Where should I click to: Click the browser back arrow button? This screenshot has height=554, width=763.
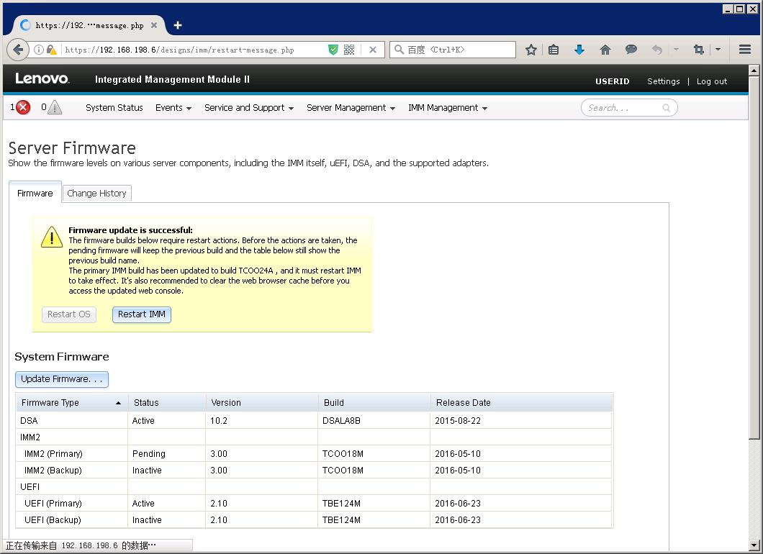tap(18, 50)
